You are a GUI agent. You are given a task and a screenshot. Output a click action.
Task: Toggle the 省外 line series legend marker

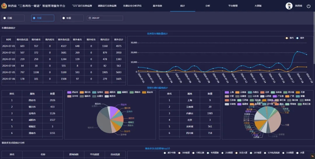(298, 38)
